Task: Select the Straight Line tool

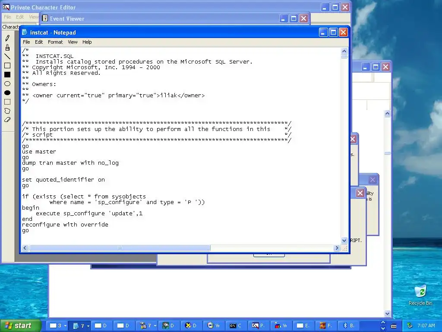Action: coord(7,56)
